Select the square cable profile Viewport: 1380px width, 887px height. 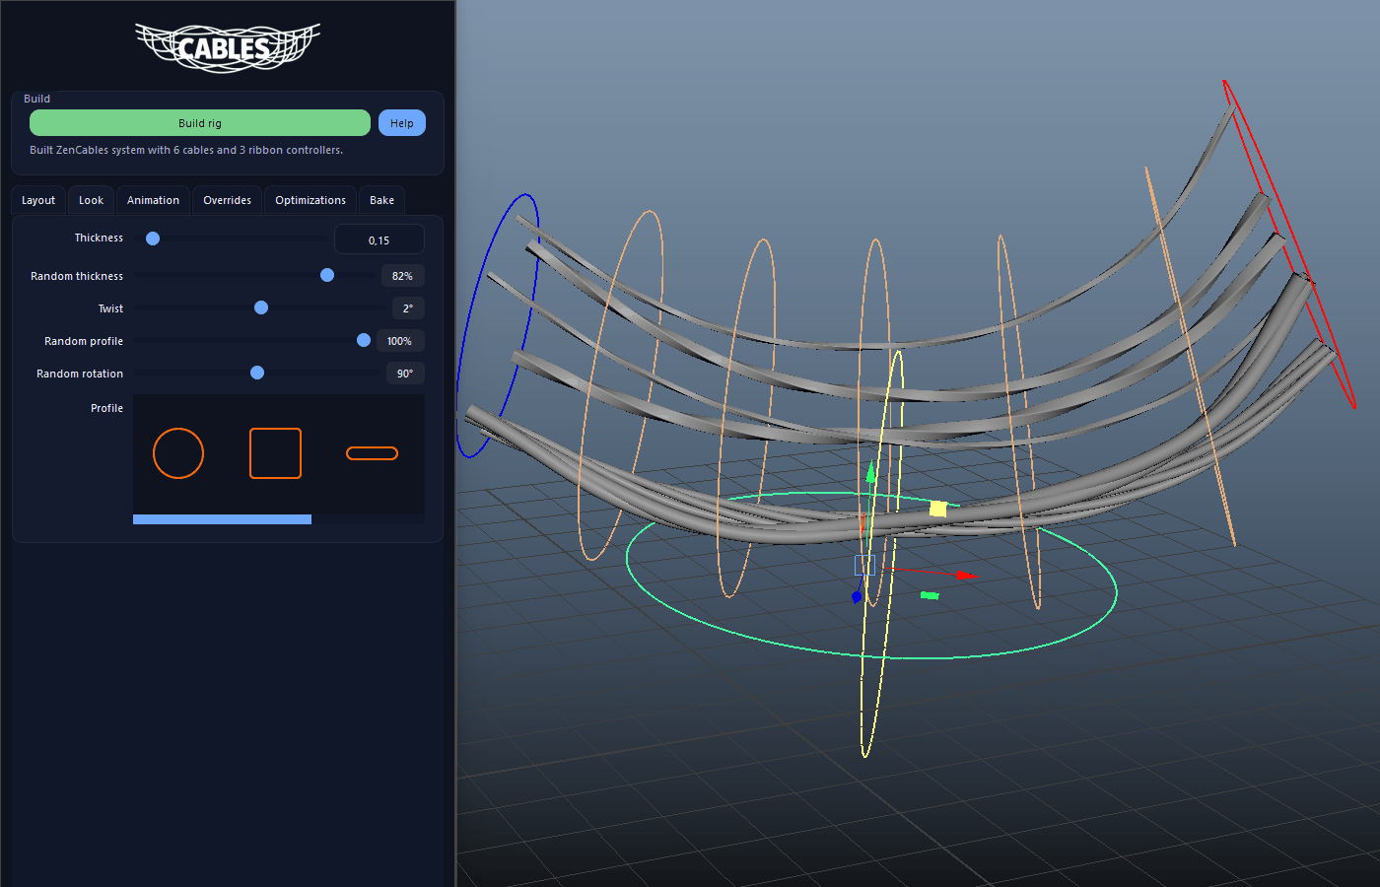[x=275, y=453]
